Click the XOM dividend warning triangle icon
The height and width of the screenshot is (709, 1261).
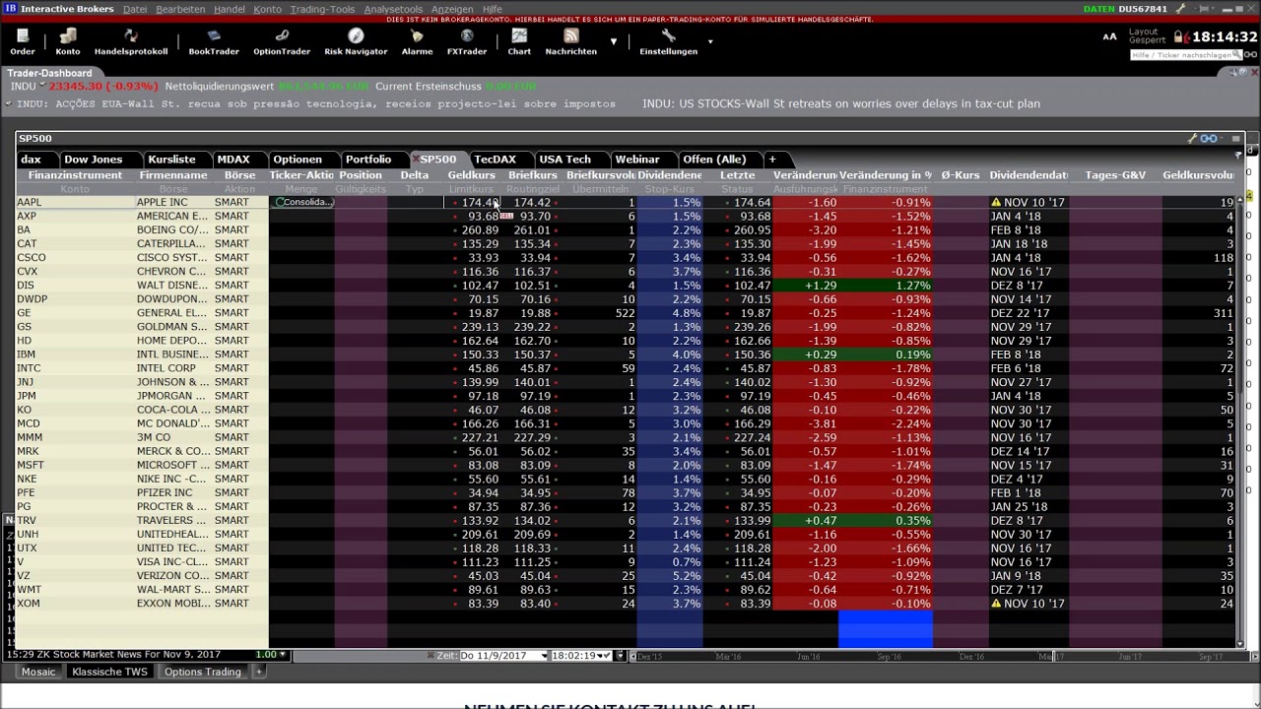(996, 604)
